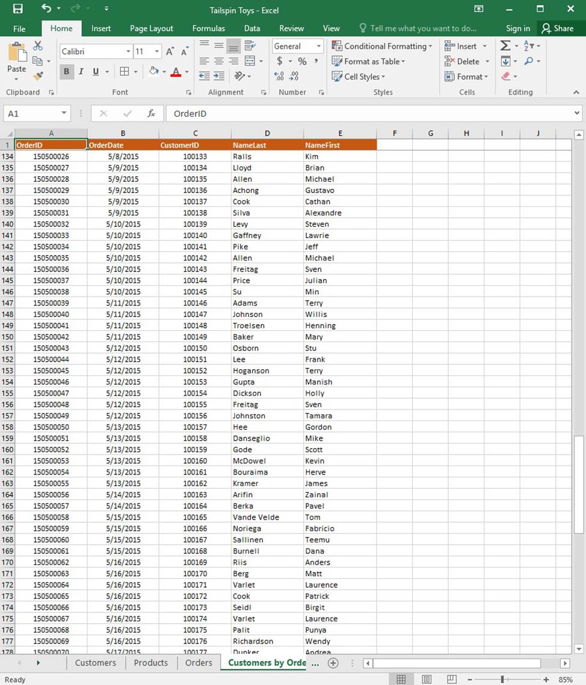Add a new sheet with plus icon
This screenshot has width=586, height=685.
pyautogui.click(x=333, y=663)
